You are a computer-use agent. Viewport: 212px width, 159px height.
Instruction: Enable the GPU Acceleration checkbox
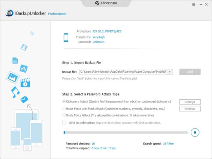point(64,122)
